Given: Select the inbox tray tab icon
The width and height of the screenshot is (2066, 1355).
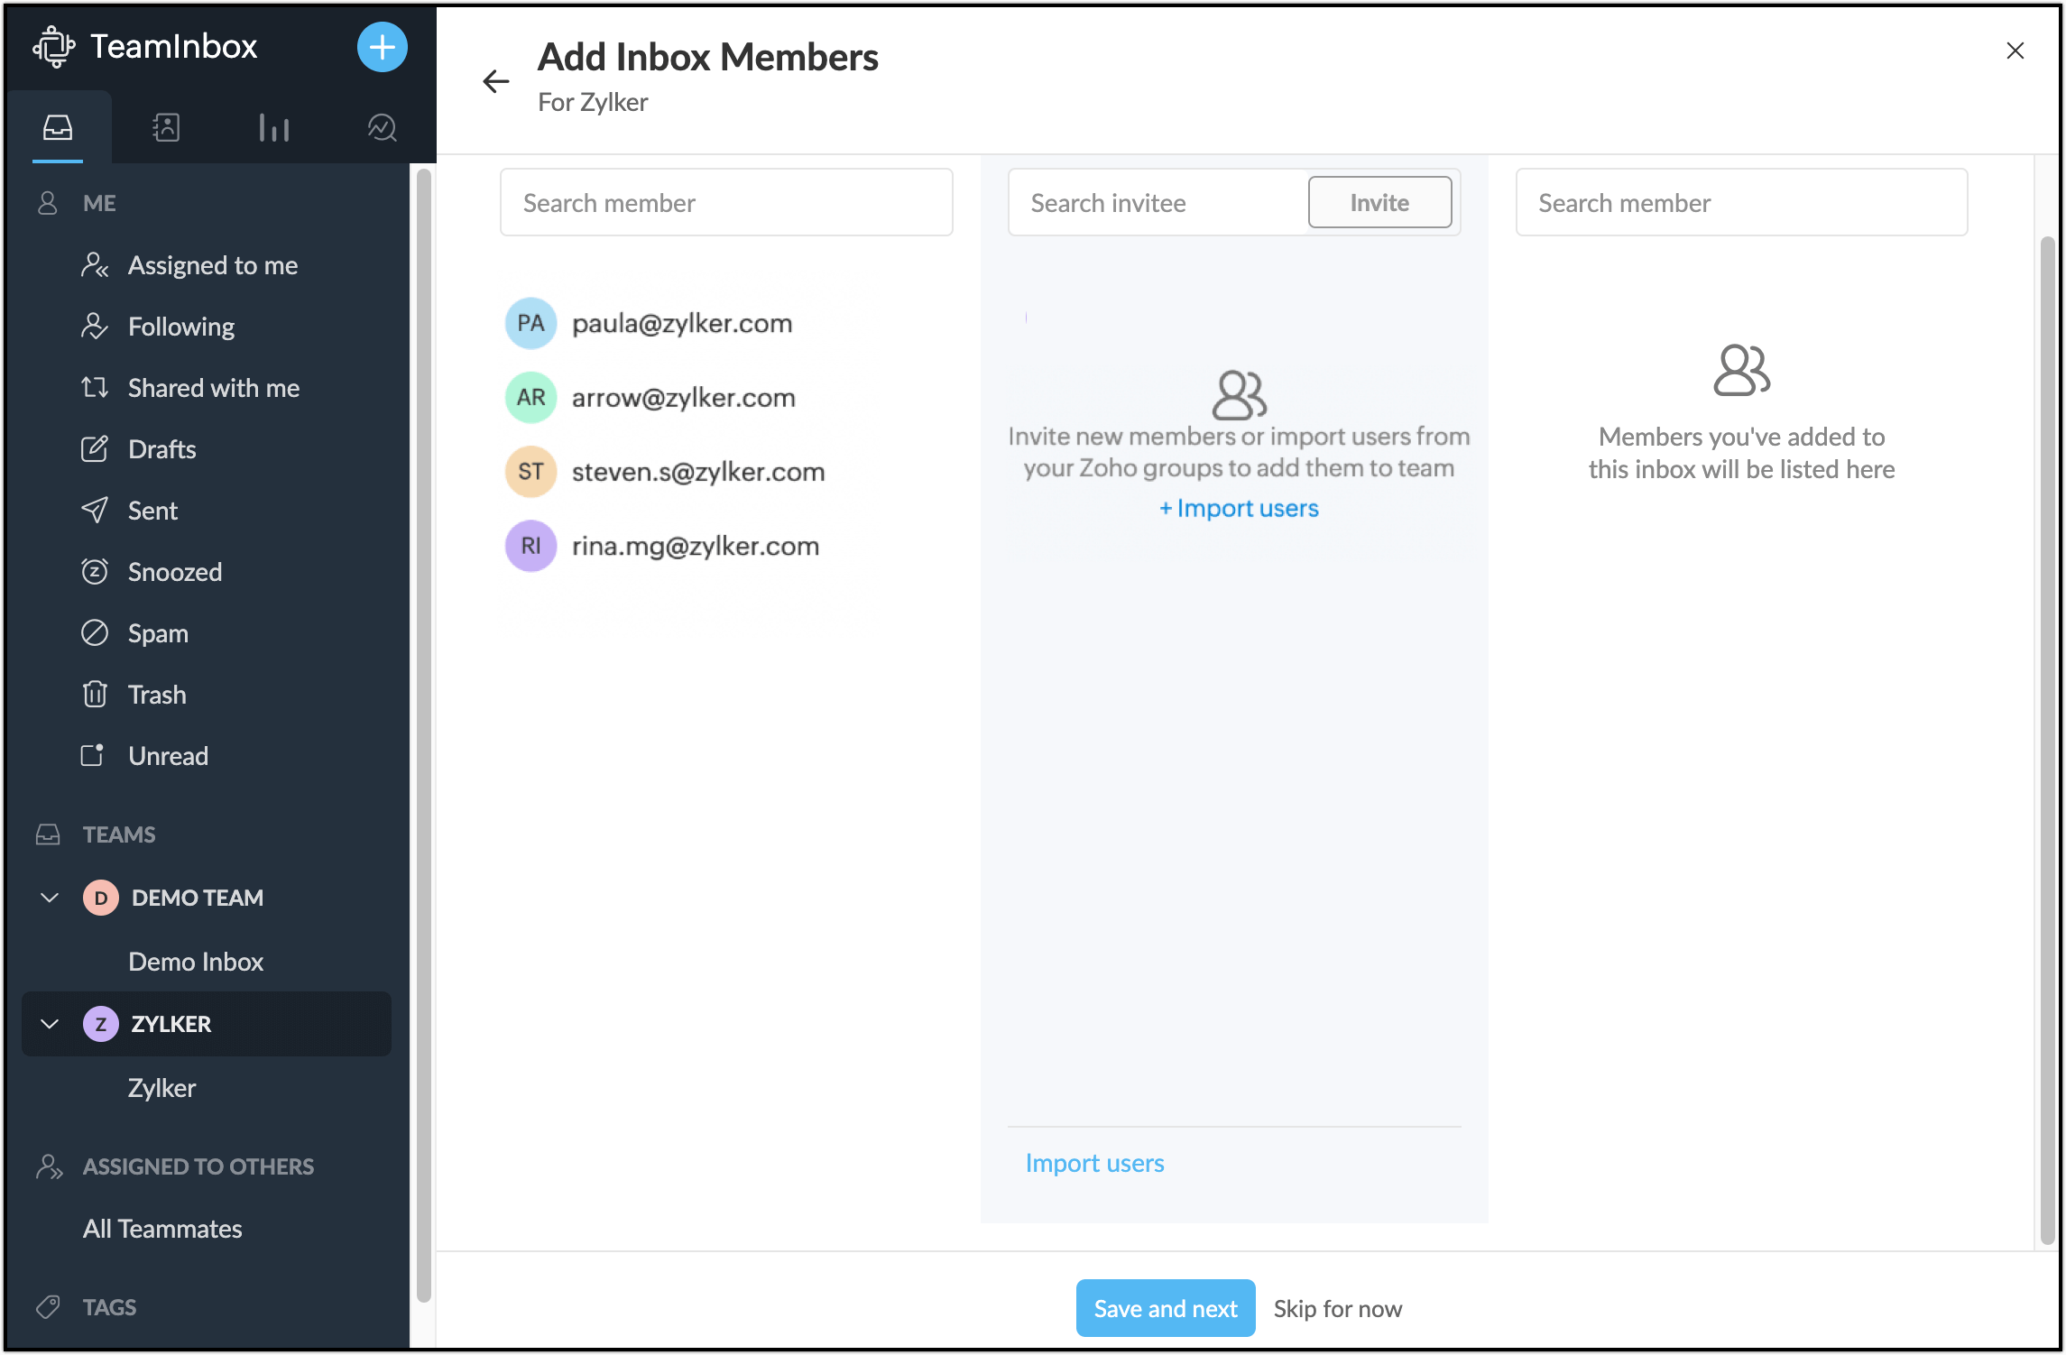Looking at the screenshot, I should click(x=58, y=127).
